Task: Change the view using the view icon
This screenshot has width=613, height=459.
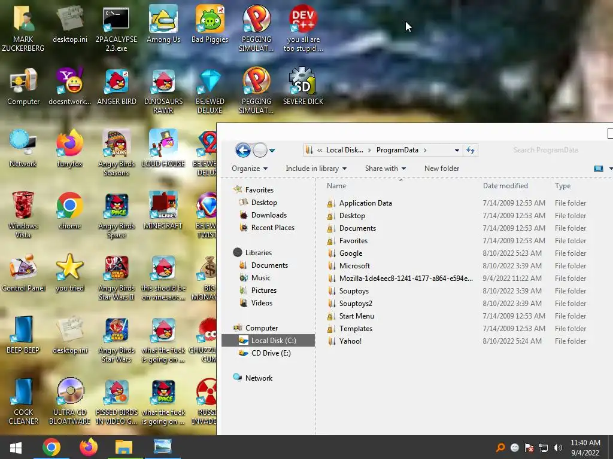Action: 598,168
